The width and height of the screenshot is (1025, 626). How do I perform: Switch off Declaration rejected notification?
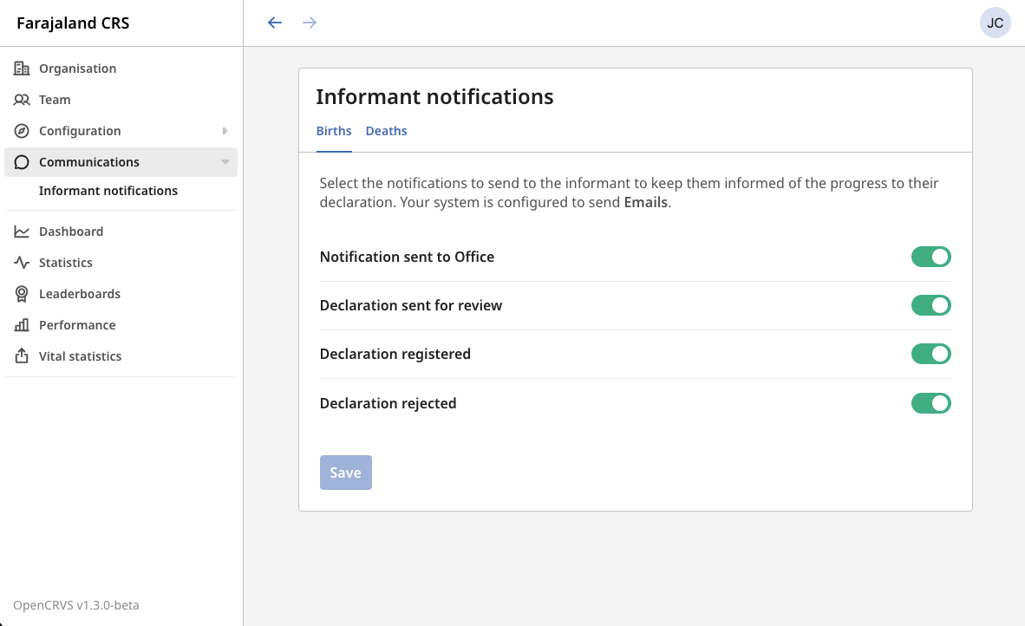[x=930, y=403]
